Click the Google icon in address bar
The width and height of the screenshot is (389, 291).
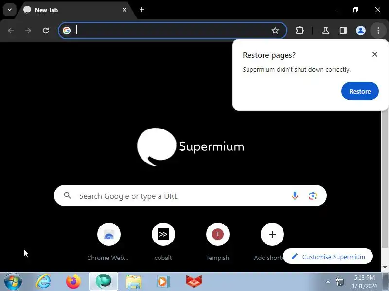click(x=67, y=31)
